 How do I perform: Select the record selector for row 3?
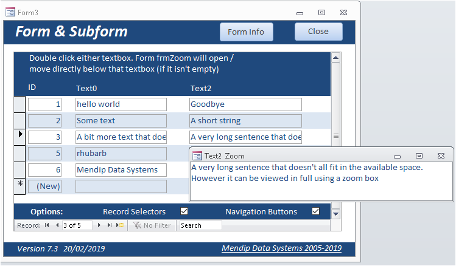click(x=19, y=137)
